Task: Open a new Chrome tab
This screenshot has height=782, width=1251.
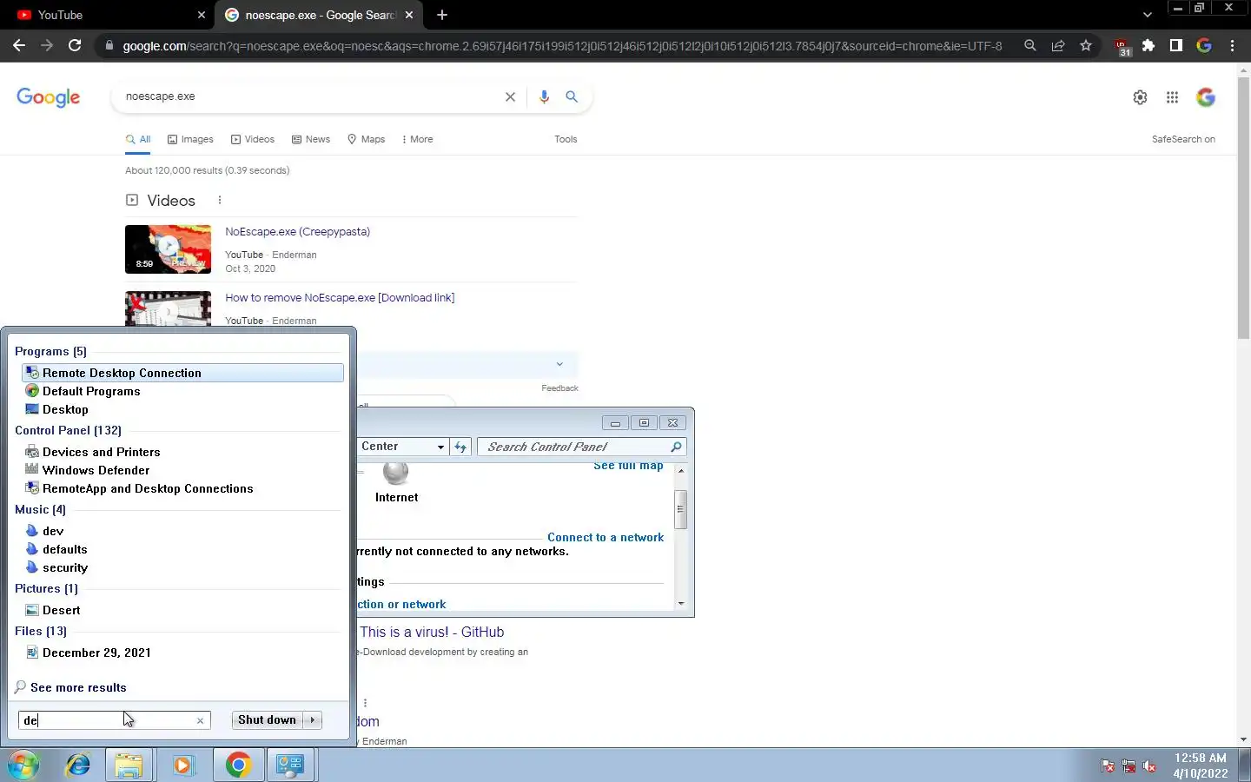Action: pos(442,15)
